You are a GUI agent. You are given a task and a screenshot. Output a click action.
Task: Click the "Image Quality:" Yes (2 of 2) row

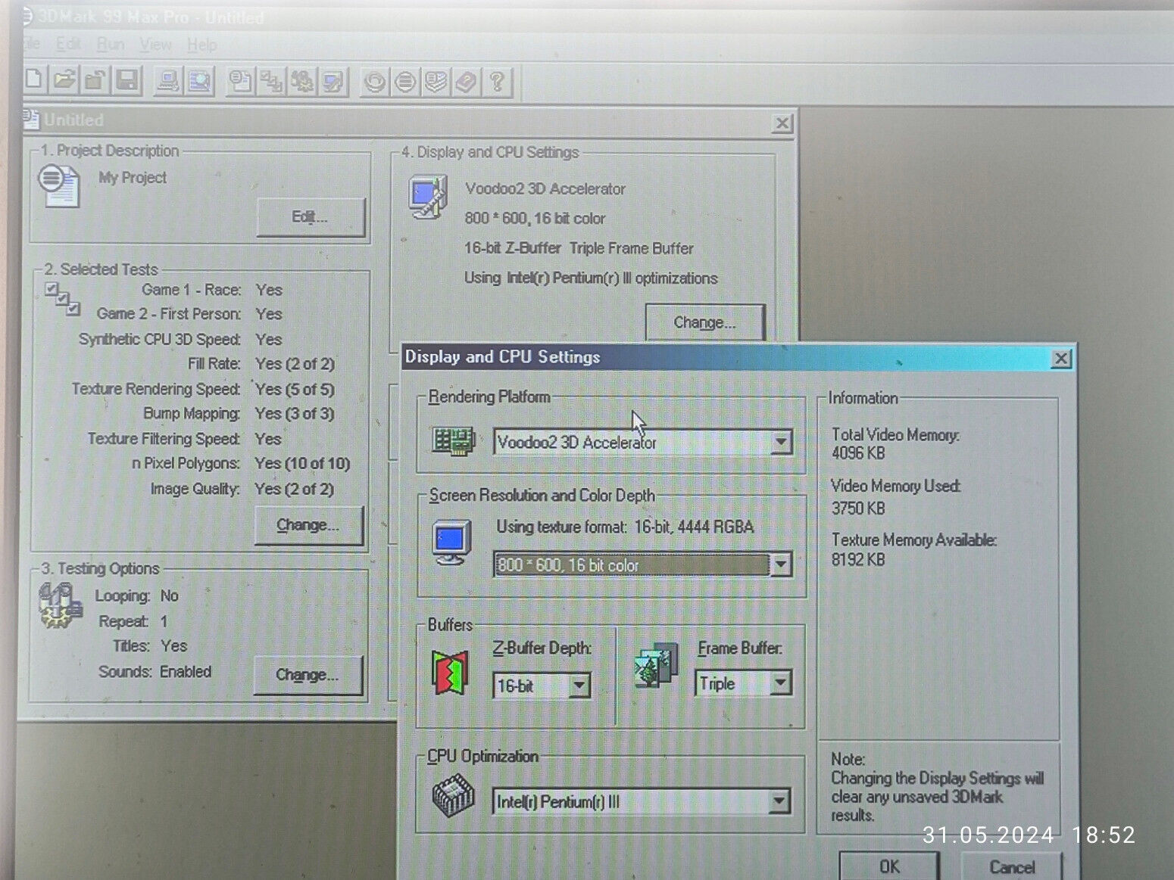pos(242,489)
